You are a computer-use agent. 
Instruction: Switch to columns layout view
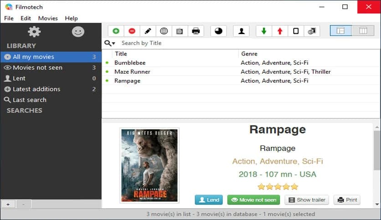(x=363, y=30)
